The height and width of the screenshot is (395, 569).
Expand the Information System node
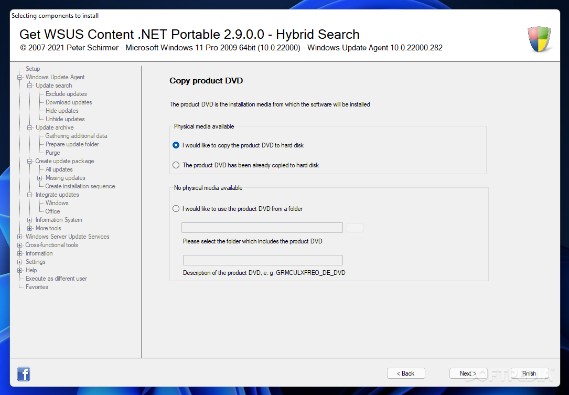(30, 220)
